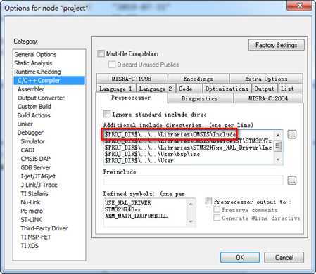Toggle Preserve comments checkbox
Viewport: 316px width, 274px height.
[217, 209]
